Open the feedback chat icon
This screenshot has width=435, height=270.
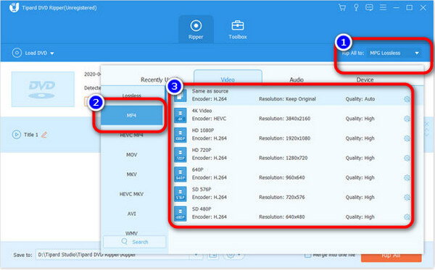pos(369,7)
